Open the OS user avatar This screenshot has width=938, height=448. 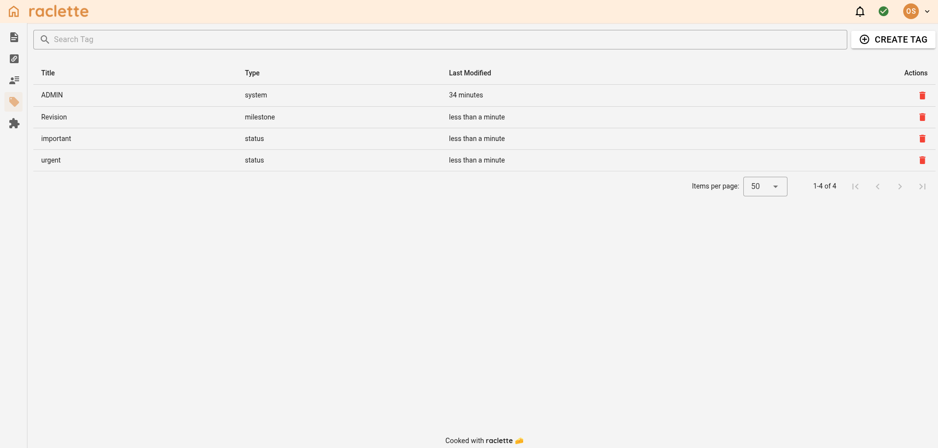coord(911,11)
